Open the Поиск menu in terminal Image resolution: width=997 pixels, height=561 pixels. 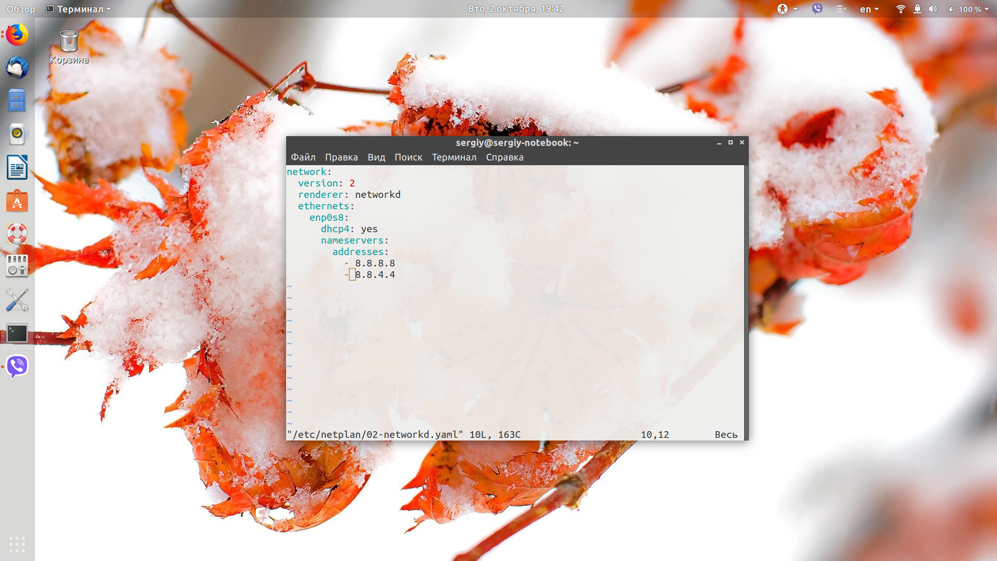point(408,157)
